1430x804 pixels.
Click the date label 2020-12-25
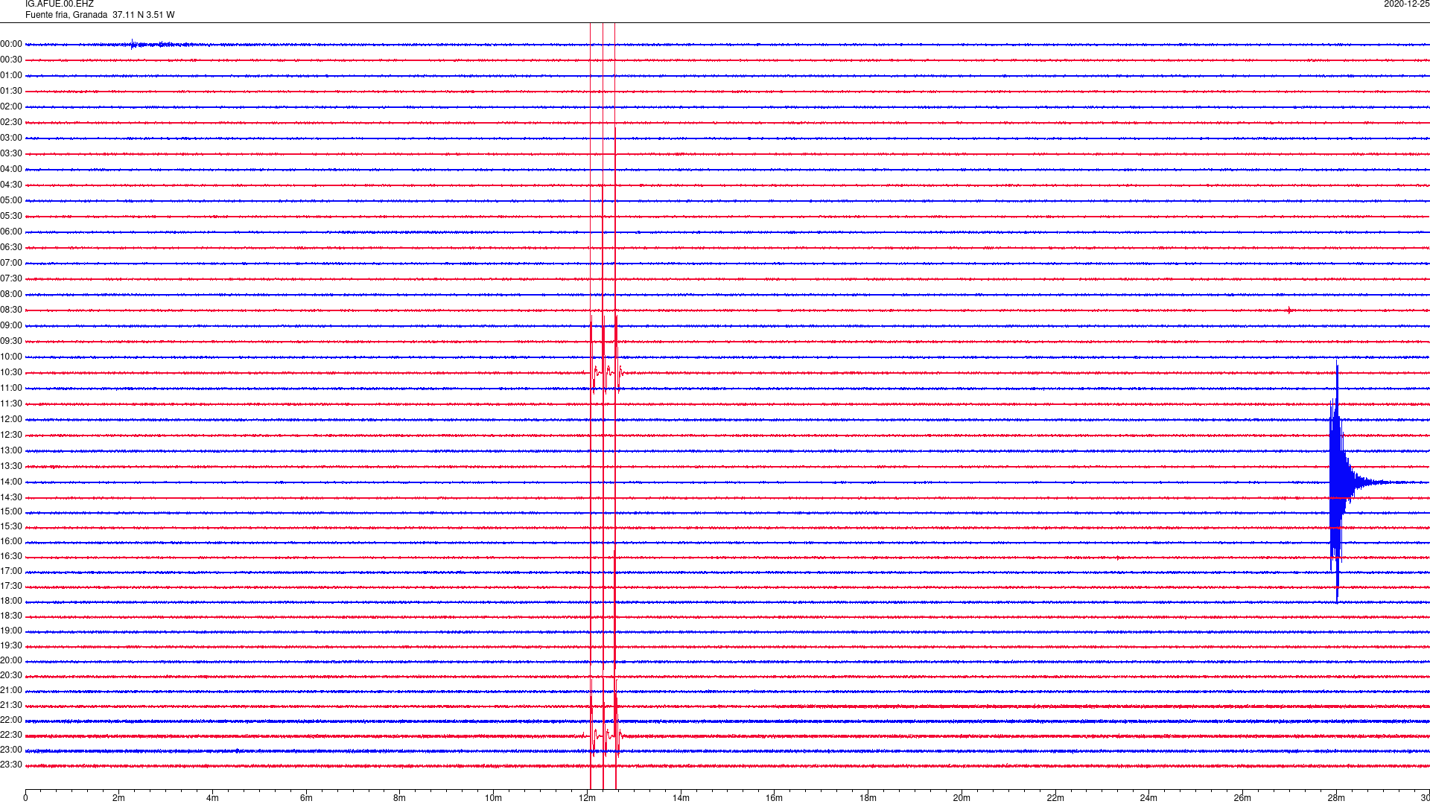click(x=1406, y=4)
